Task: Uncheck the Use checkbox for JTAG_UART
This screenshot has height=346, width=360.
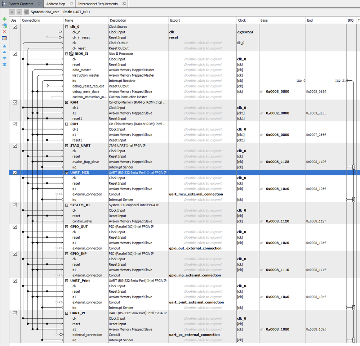Action: coord(15,145)
